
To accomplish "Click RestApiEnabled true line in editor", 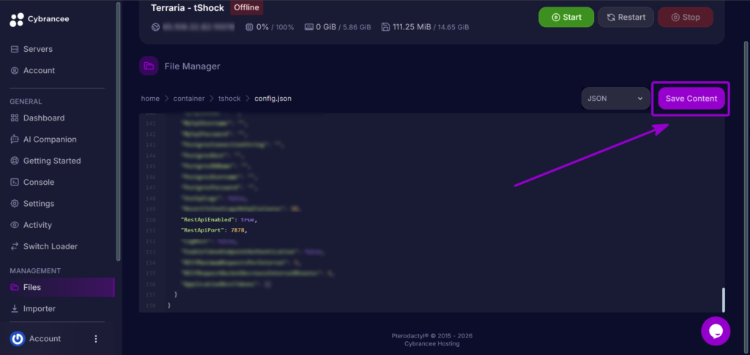I will pyautogui.click(x=219, y=220).
